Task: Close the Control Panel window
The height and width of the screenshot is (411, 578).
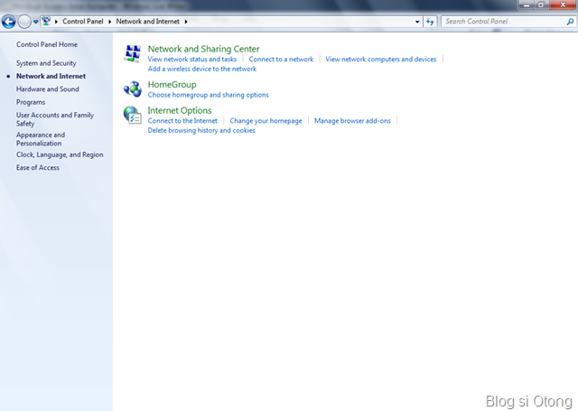Action: (x=563, y=5)
